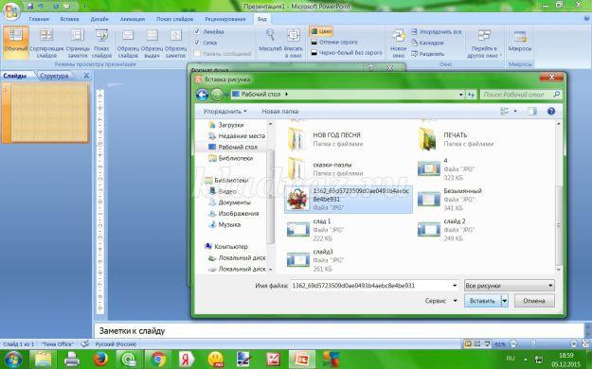Click Упорядочить все in ribbon
Image resolution: width=592 pixels, height=369 pixels.
coord(437,32)
